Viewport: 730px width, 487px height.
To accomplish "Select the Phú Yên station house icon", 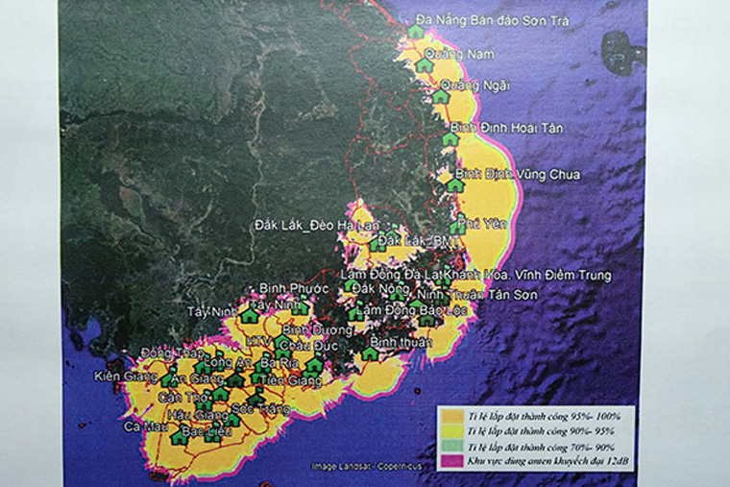I will pyautogui.click(x=457, y=228).
